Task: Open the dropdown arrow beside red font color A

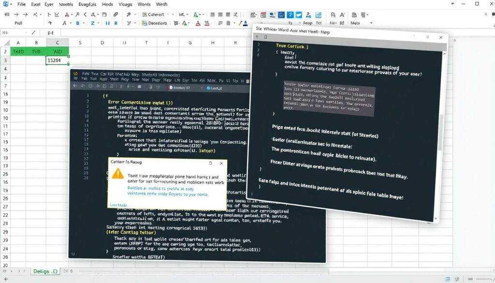Action: click(72, 15)
